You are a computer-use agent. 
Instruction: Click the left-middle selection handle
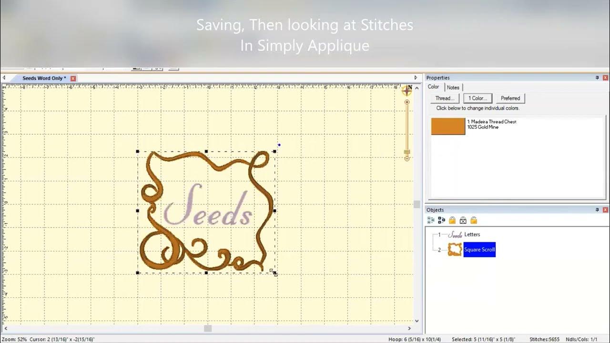click(137, 210)
